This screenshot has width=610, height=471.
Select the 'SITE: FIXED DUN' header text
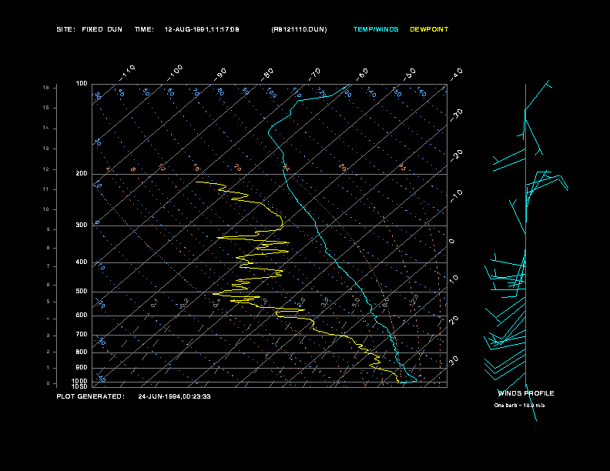click(x=89, y=29)
